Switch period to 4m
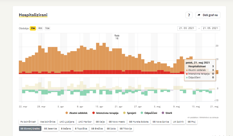The width and height of the screenshot is (233, 136). pos(40,28)
